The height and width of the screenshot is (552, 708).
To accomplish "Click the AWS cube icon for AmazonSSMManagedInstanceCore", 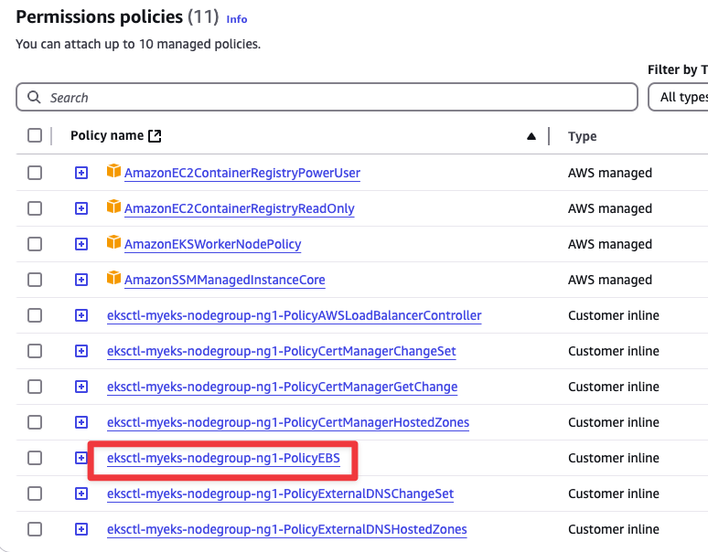I will [x=113, y=277].
